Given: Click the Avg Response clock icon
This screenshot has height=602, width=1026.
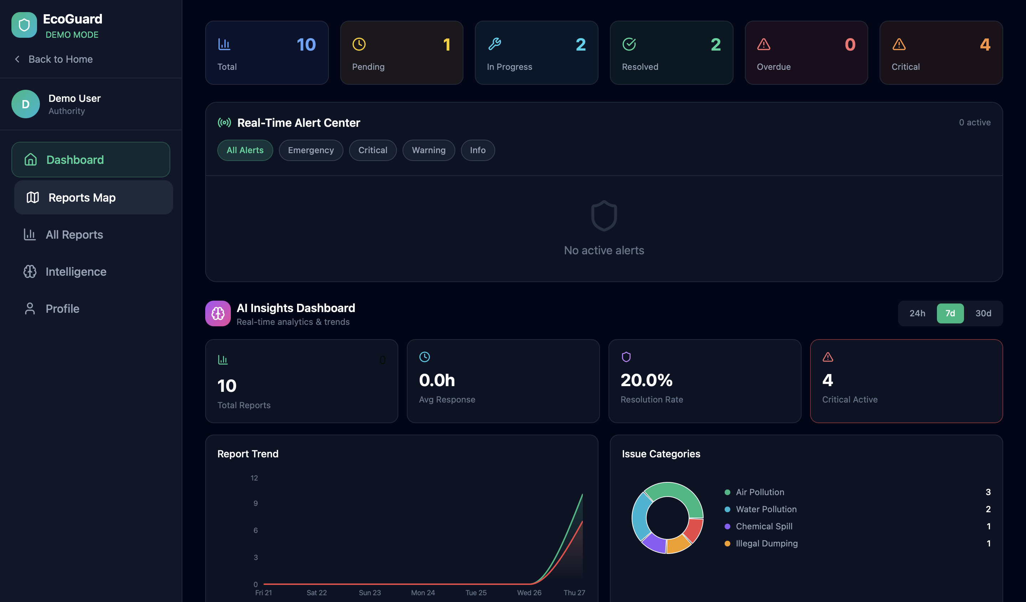Looking at the screenshot, I should [x=425, y=357].
